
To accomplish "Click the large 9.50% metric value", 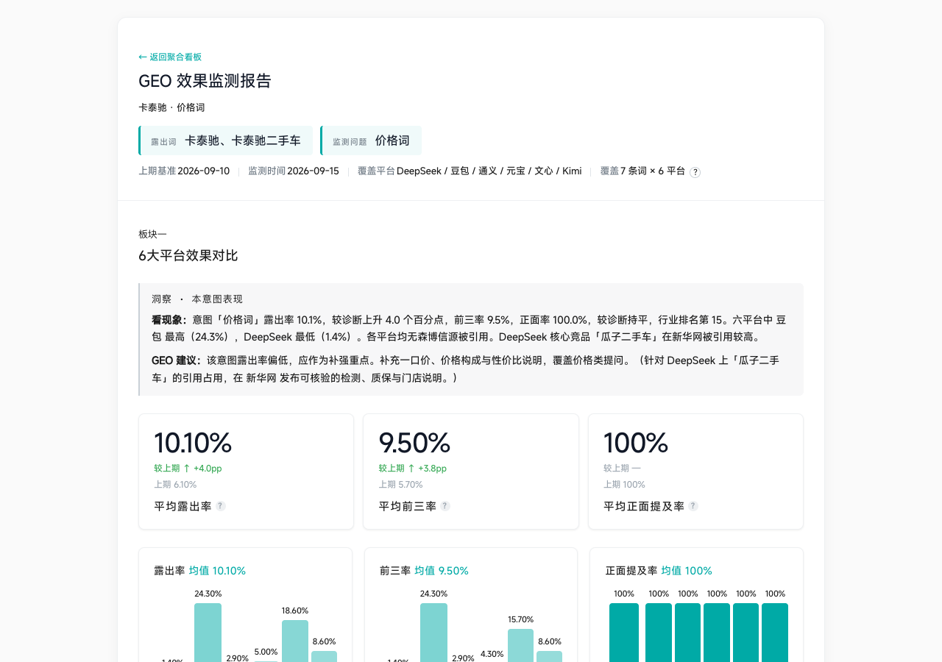I will click(x=414, y=443).
